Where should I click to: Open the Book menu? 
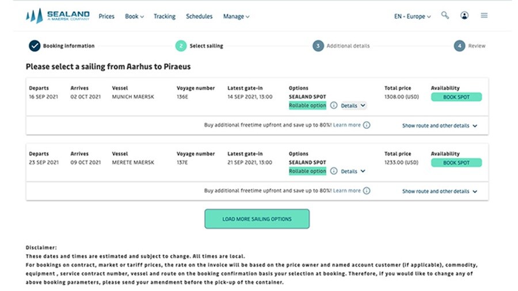coord(134,17)
